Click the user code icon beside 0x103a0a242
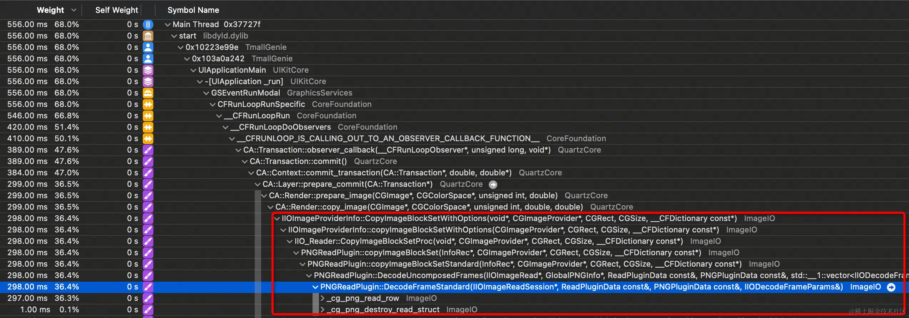Viewport: 909px width, 318px height. (148, 59)
